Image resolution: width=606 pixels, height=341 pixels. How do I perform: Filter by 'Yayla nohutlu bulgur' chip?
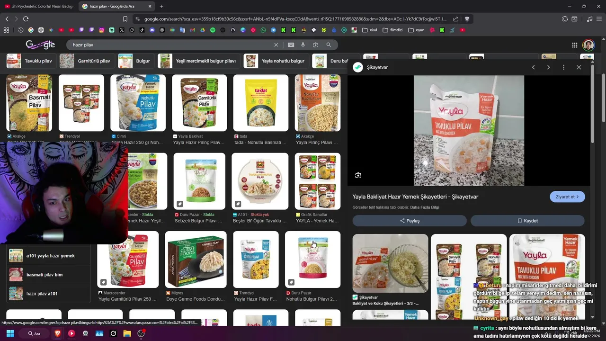(276, 61)
